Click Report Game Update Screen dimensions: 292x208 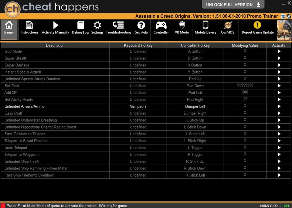[x=258, y=28]
